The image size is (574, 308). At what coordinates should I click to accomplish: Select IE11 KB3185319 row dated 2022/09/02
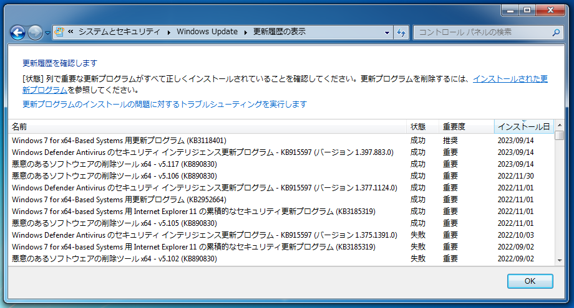(x=281, y=247)
